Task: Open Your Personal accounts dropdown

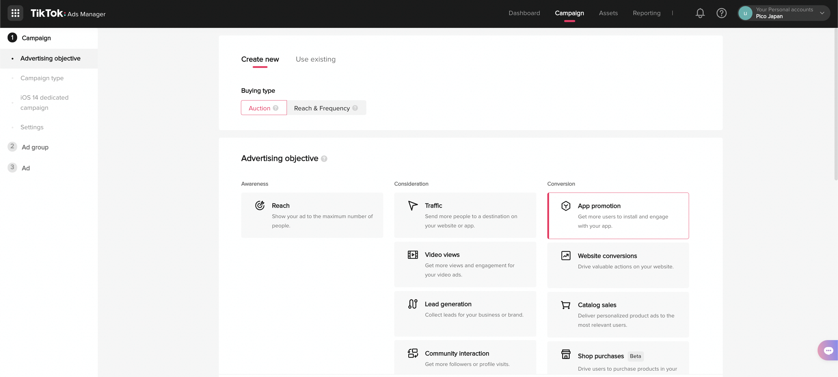Action: point(785,13)
